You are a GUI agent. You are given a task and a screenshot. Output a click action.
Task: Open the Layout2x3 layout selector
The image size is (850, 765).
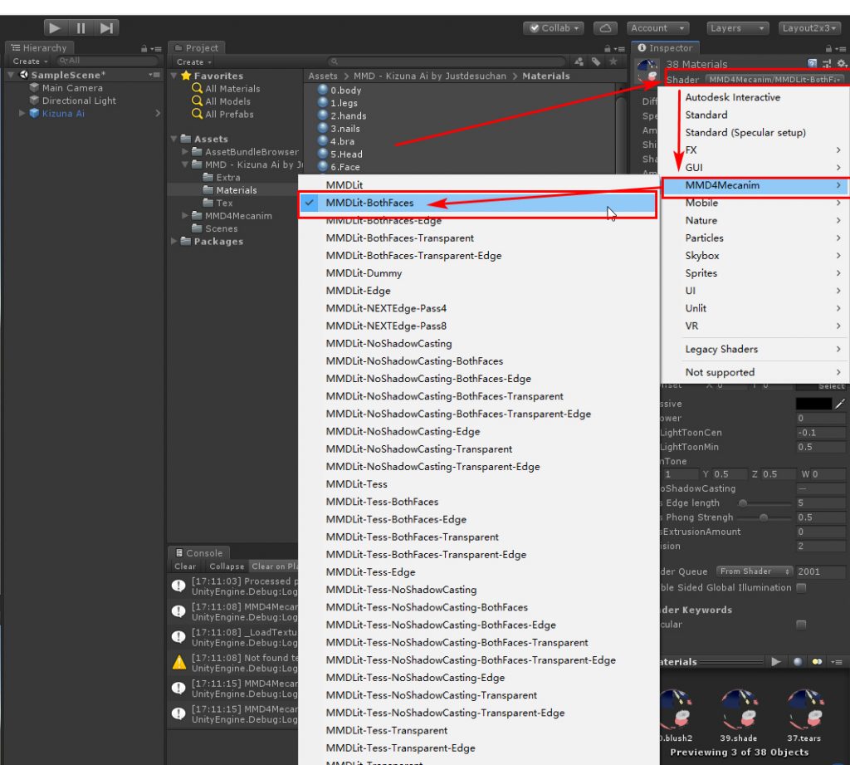pos(809,27)
